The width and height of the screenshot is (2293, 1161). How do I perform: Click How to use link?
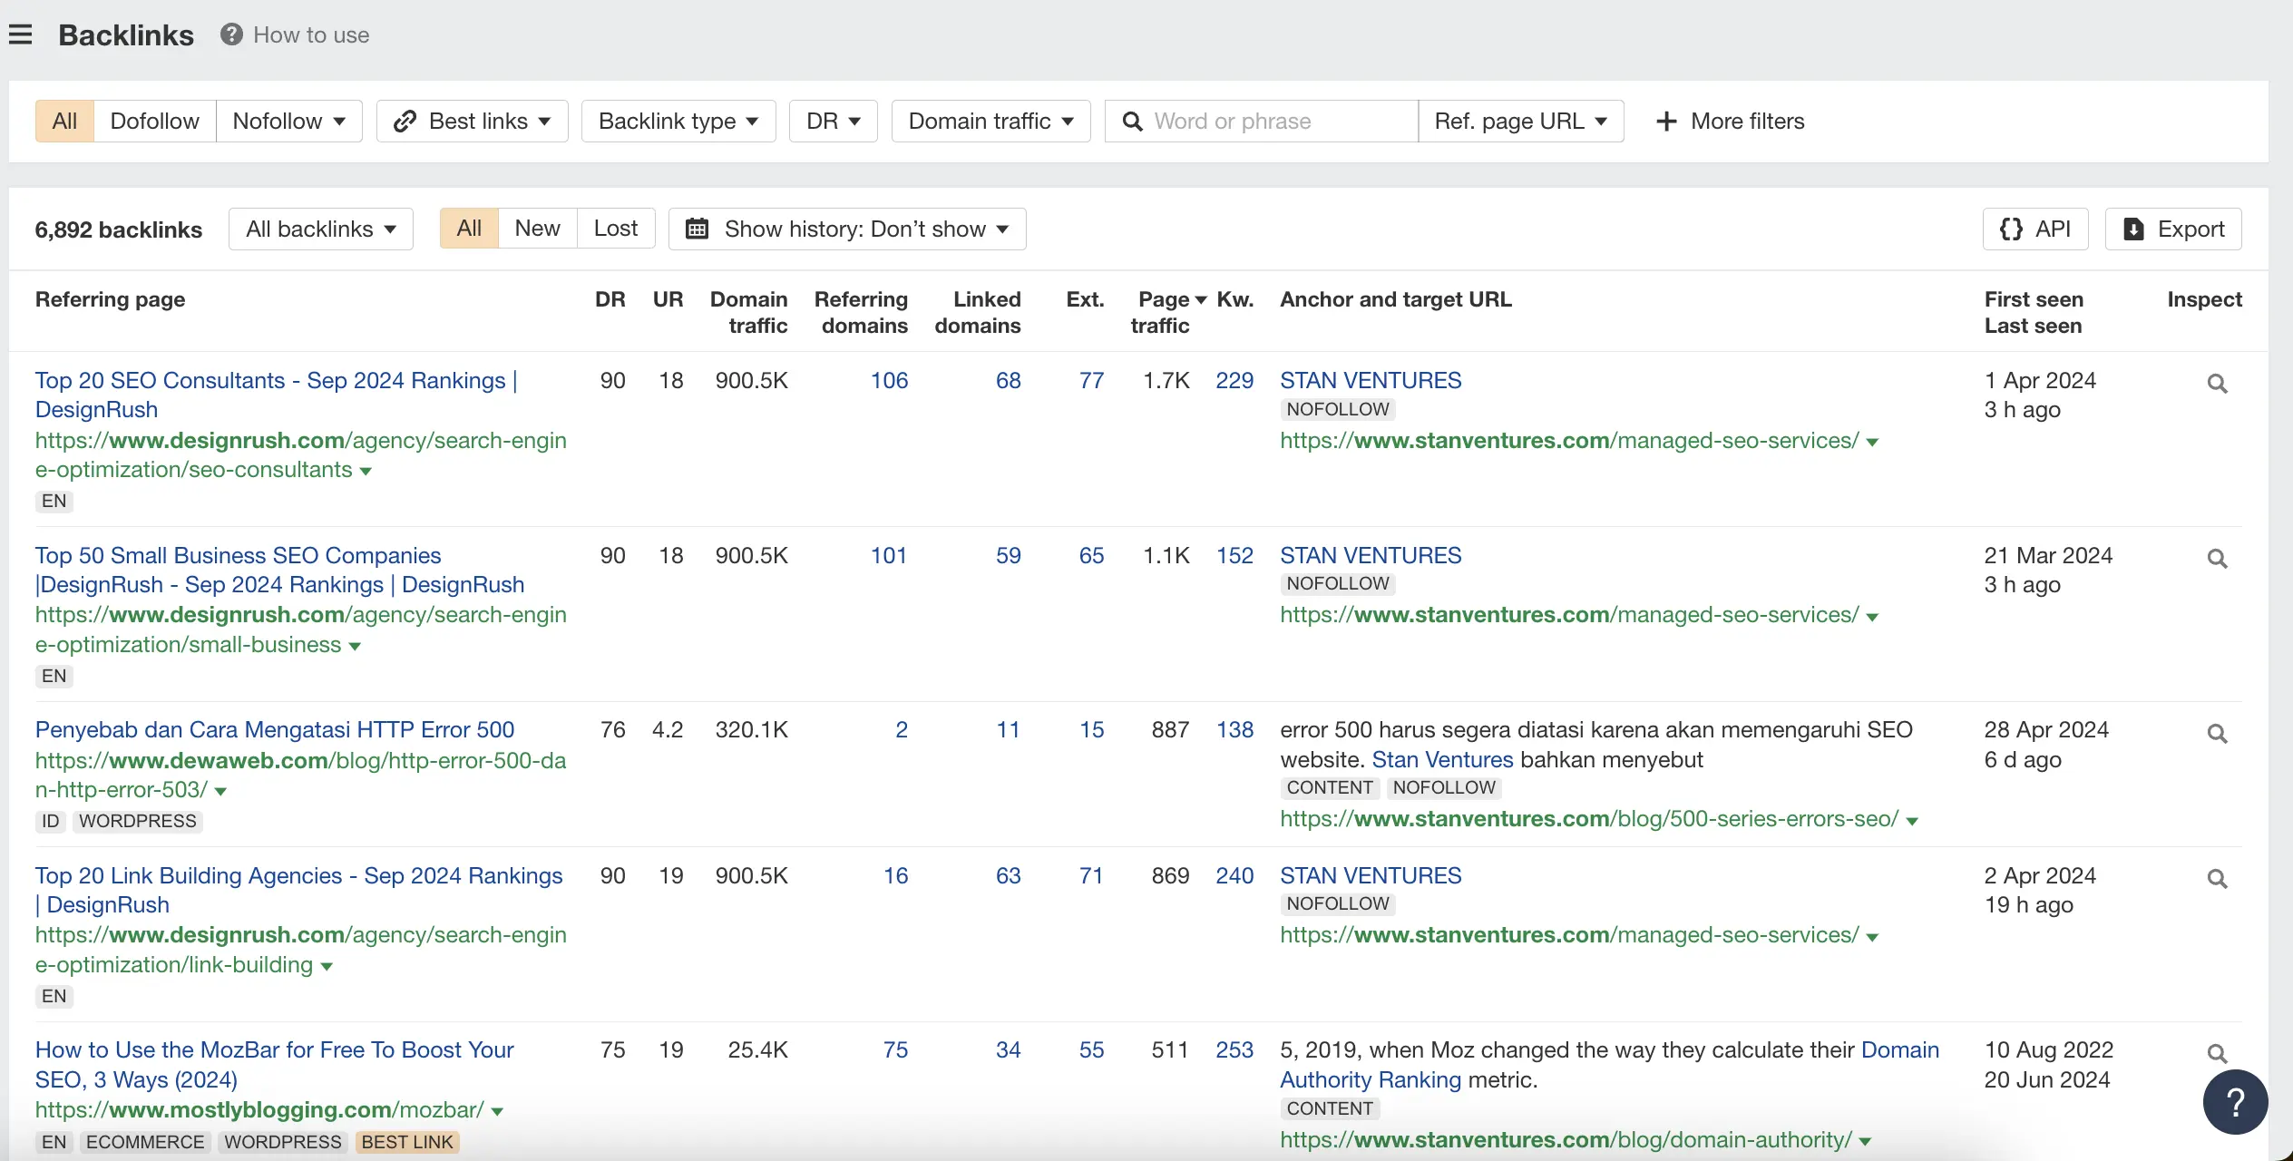point(311,34)
